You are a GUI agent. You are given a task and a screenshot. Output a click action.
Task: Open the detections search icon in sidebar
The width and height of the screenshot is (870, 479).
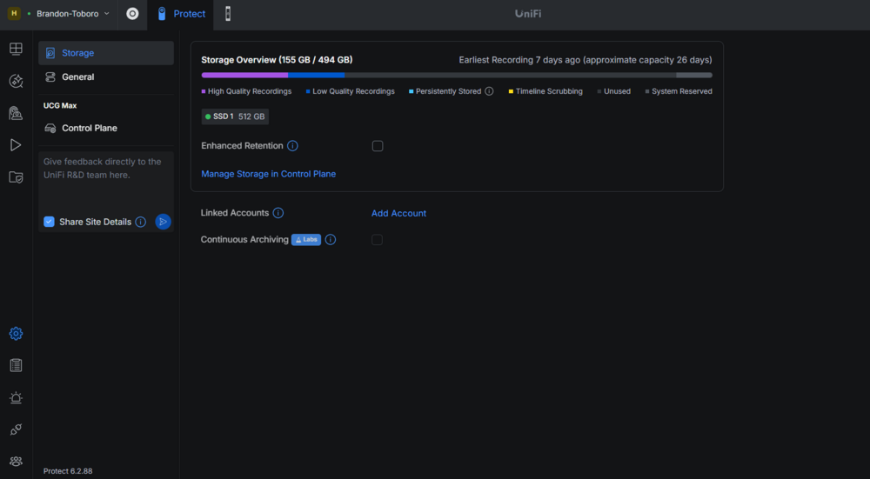click(x=16, y=81)
